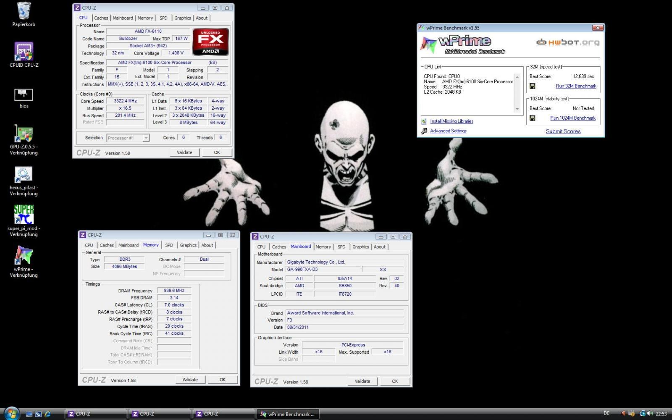Viewport: 672px width, 420px height.
Task: Click the AMD FX Unlocked processor logo
Action: click(210, 42)
